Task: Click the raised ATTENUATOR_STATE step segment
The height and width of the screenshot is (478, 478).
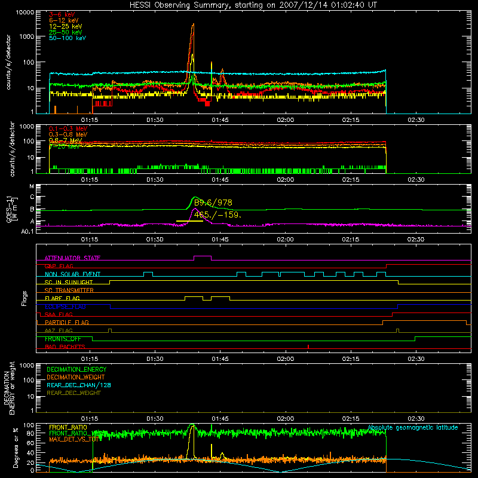Action: pos(203,256)
